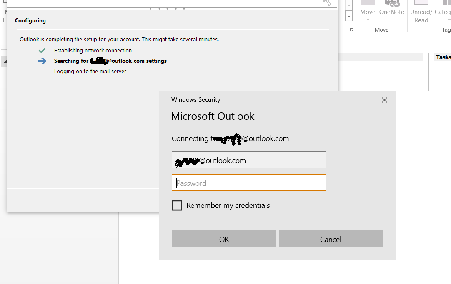
Task: Open the Move dropdown in the Outlook ribbon
Action: 368,12
